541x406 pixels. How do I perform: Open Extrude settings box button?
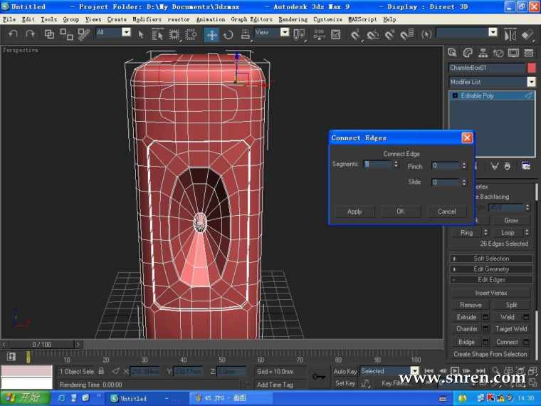486,317
